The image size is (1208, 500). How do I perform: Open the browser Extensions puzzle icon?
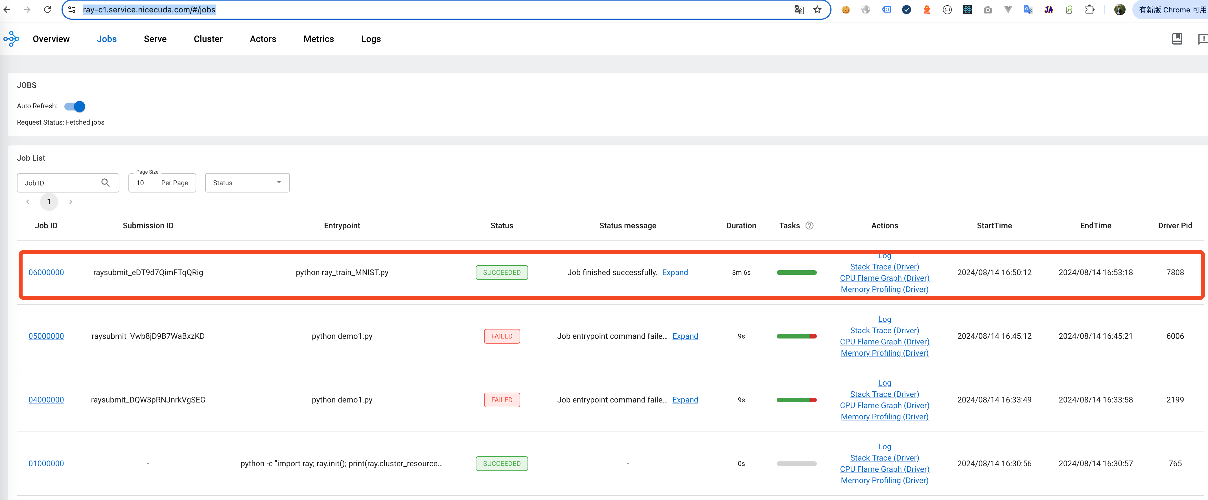click(x=1090, y=9)
